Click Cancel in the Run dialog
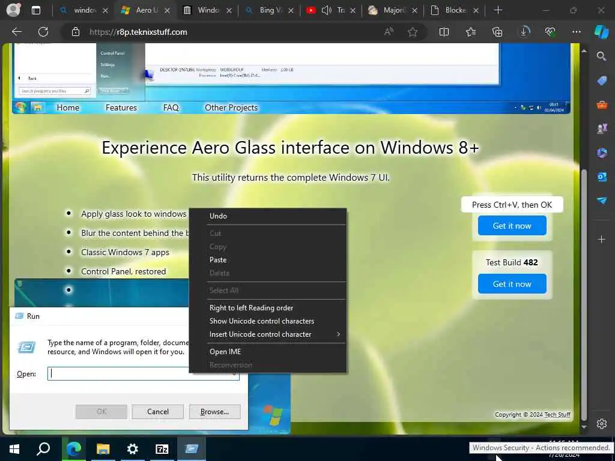This screenshot has width=615, height=461. click(x=158, y=412)
